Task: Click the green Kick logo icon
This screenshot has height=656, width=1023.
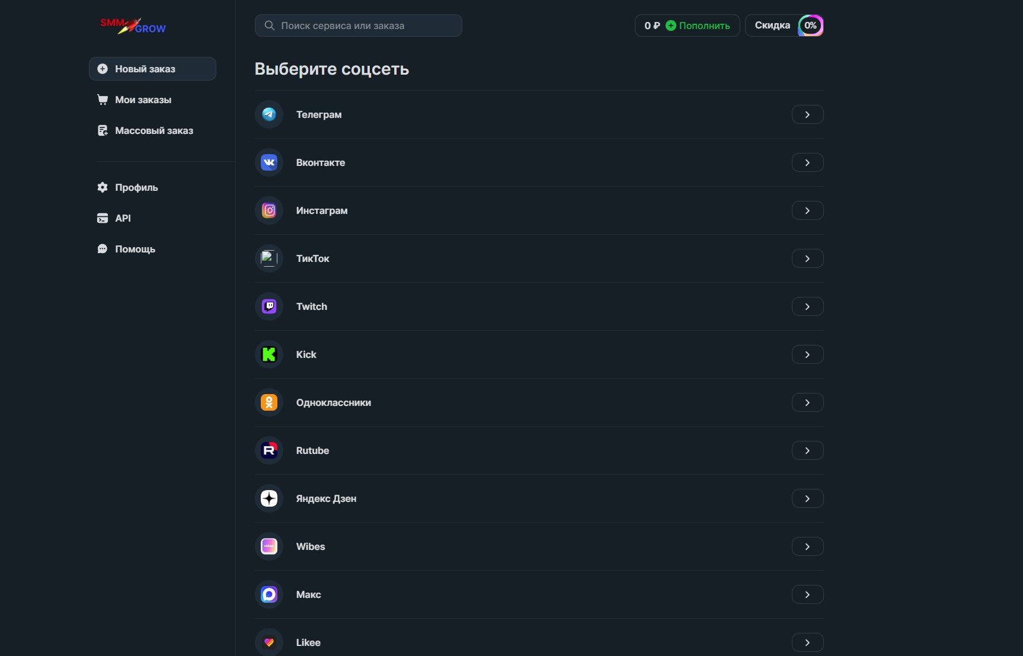Action: 269,354
